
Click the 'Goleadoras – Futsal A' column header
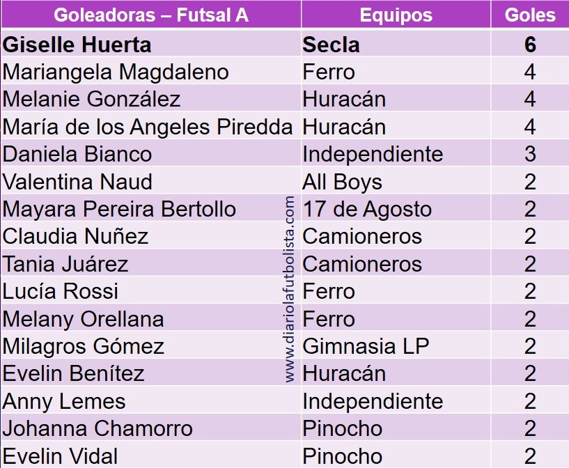tap(150, 15)
